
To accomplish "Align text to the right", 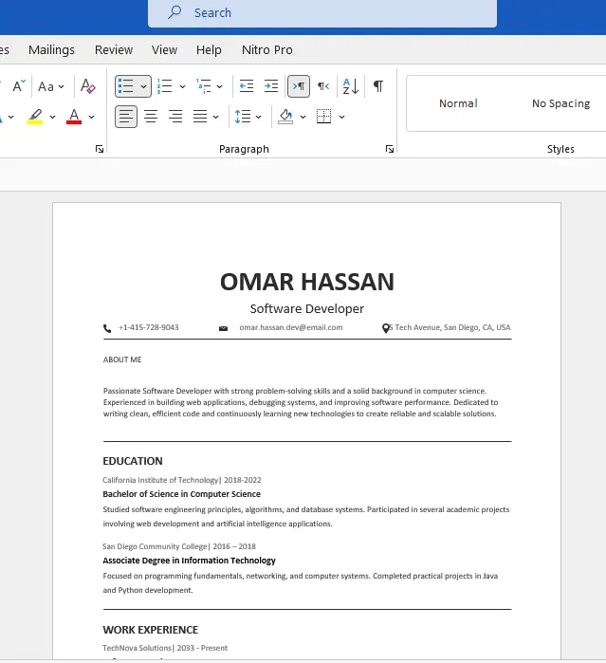I will [x=175, y=117].
